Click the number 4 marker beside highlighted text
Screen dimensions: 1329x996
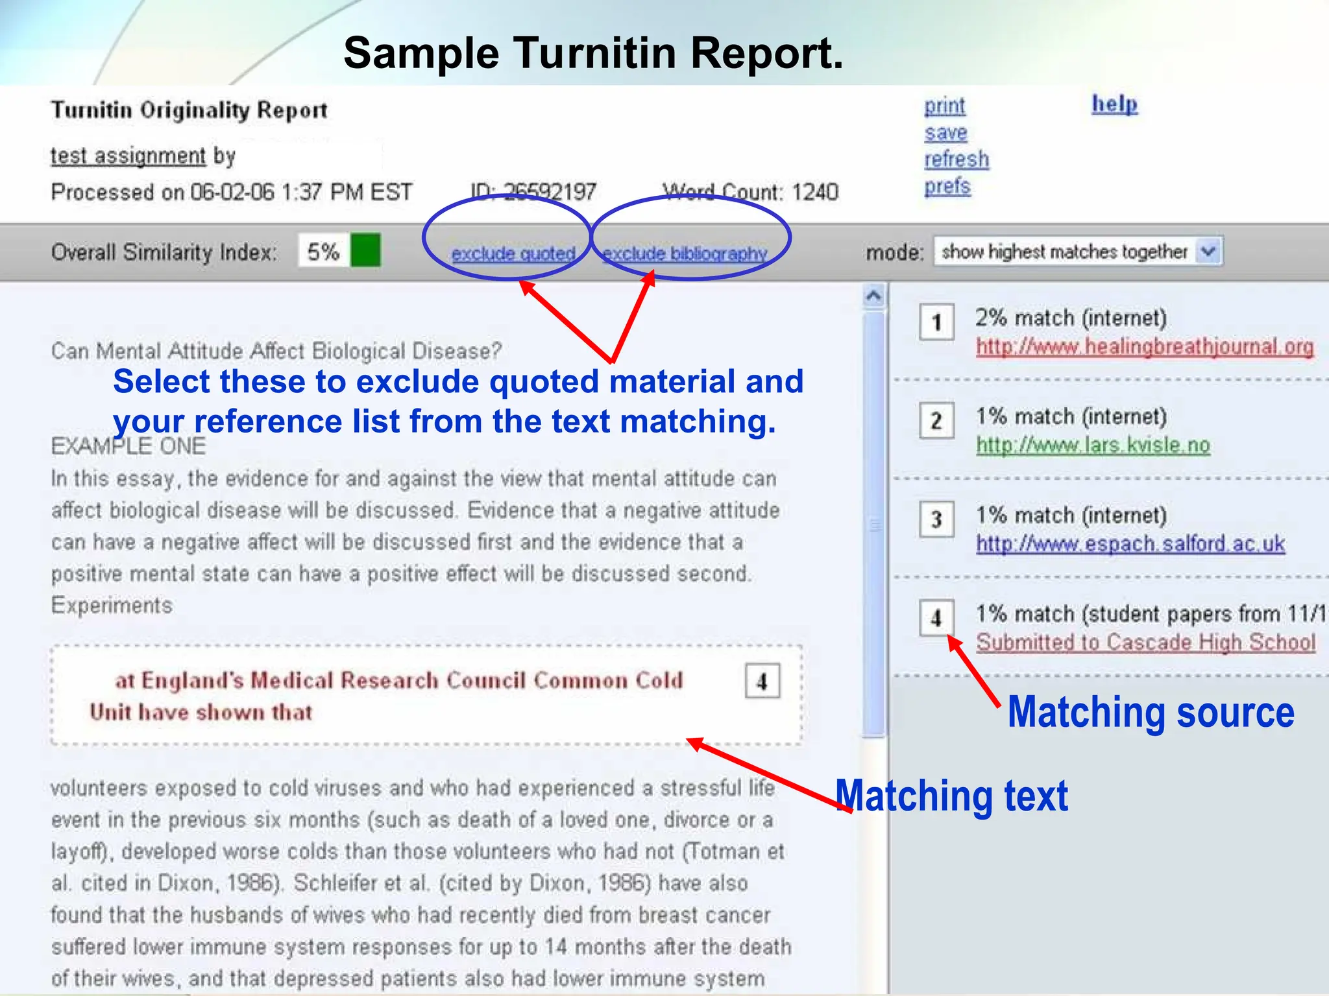pos(762,681)
